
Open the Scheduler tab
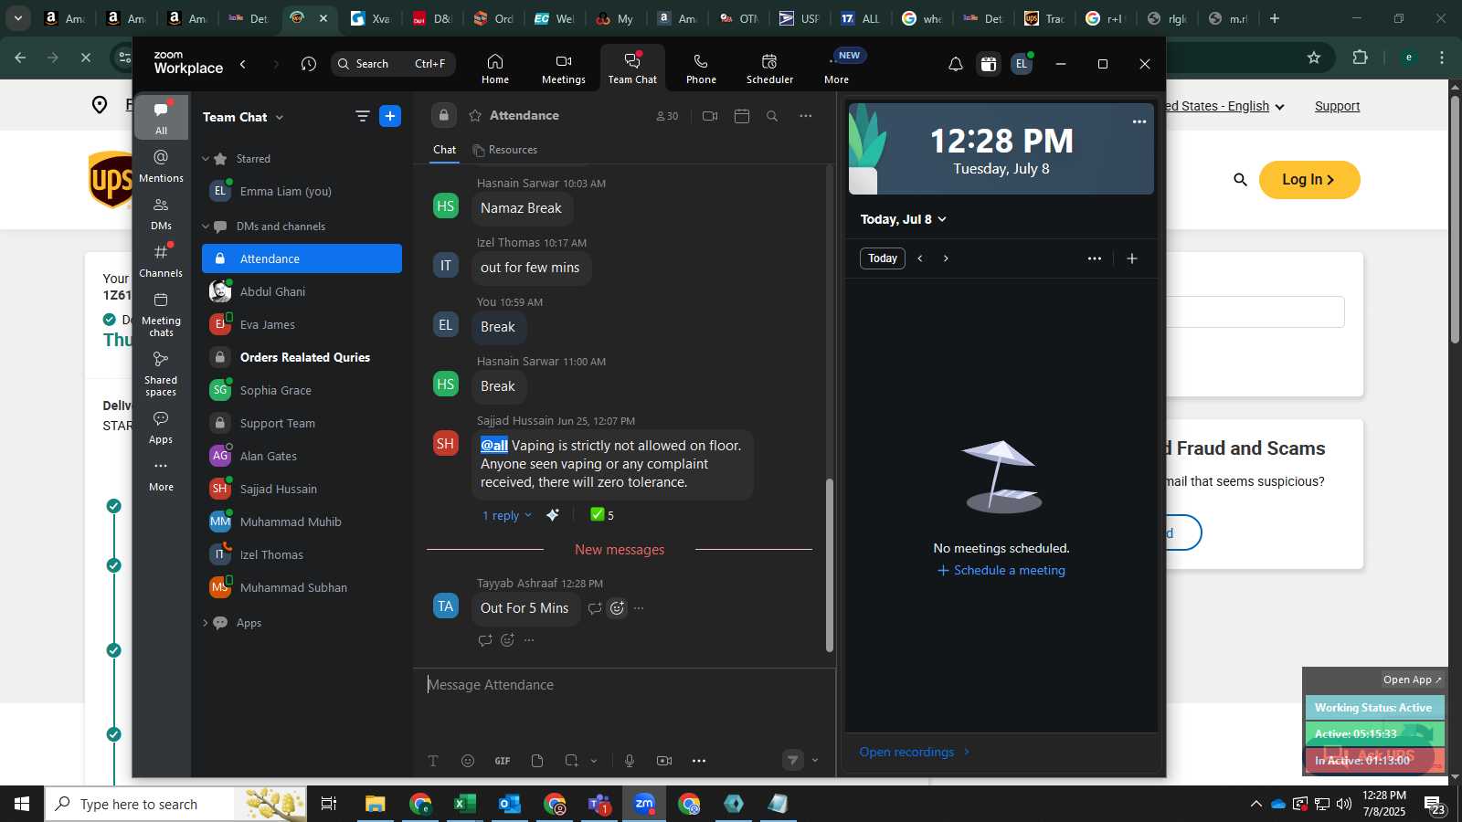(769, 68)
